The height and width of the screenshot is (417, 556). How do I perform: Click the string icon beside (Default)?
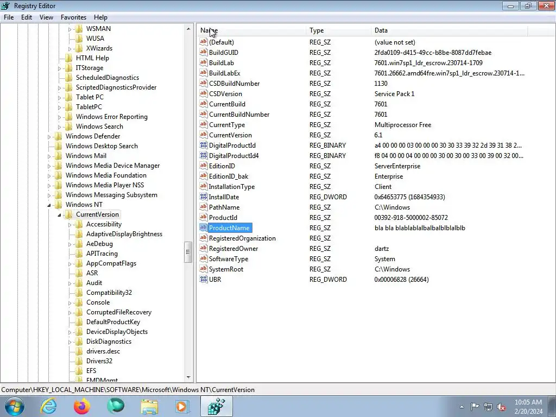tap(203, 42)
